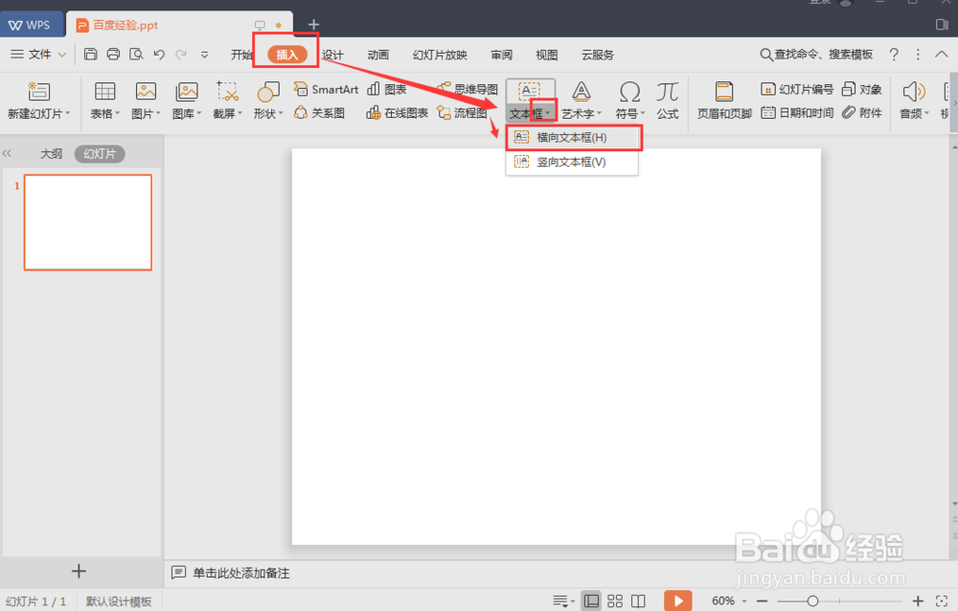Insert an Attachment (附件)
Image resolution: width=958 pixels, height=611 pixels.
point(861,112)
